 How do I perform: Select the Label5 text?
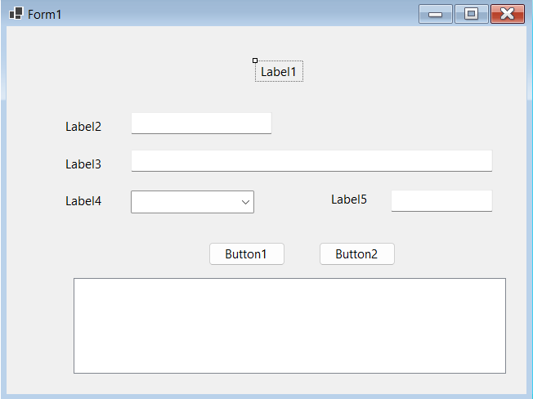(x=349, y=199)
